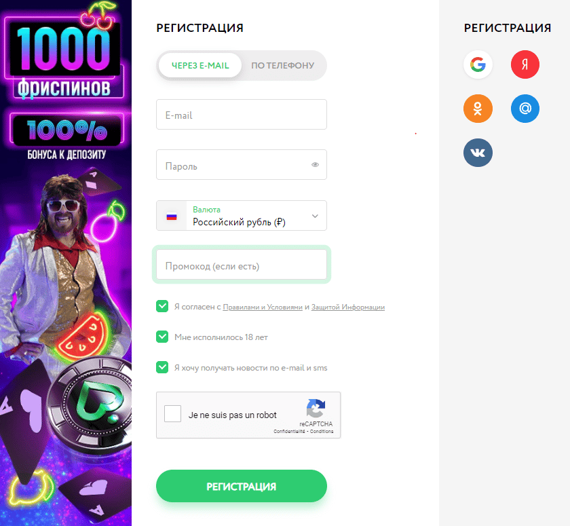Click the green spade casino chip logo

click(95, 401)
